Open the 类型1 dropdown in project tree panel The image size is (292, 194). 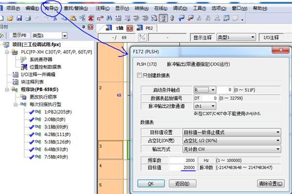pyautogui.click(x=64, y=35)
